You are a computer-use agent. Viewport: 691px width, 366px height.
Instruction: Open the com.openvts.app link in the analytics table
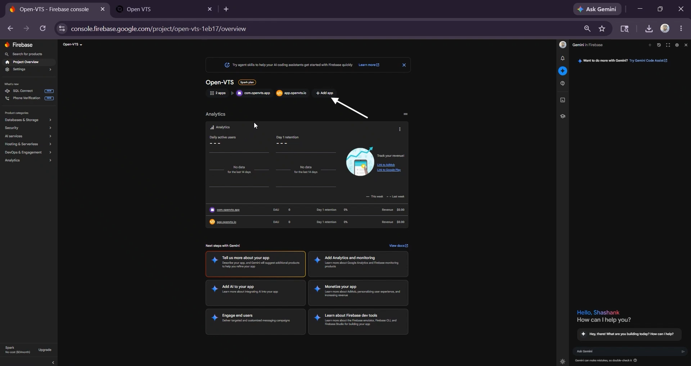228,210
